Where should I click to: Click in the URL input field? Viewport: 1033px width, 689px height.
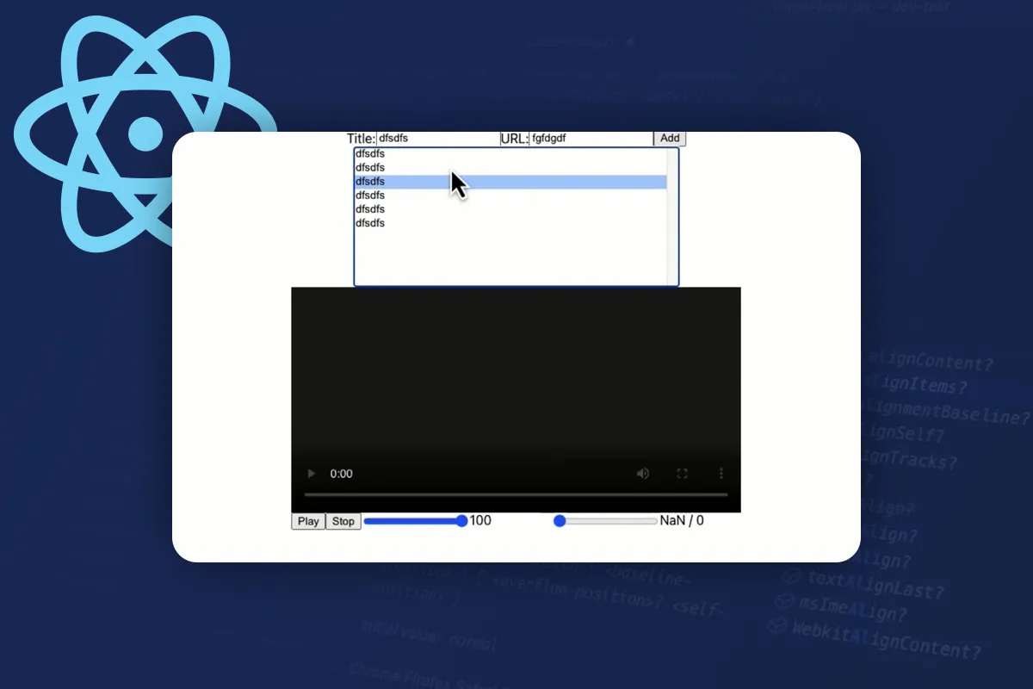point(591,138)
